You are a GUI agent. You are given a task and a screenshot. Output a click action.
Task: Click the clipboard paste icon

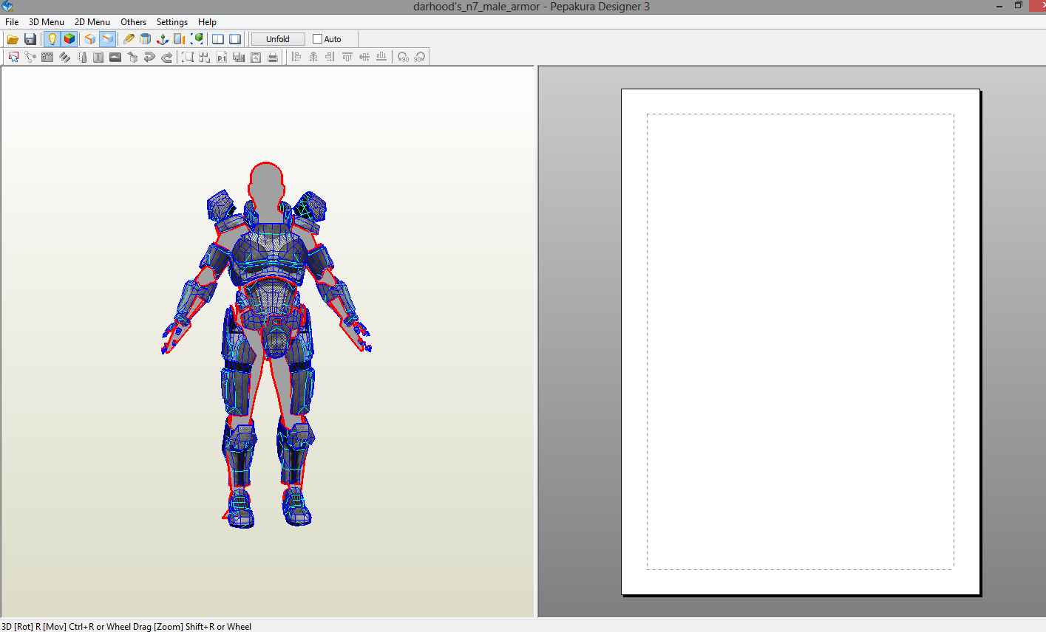coord(256,57)
